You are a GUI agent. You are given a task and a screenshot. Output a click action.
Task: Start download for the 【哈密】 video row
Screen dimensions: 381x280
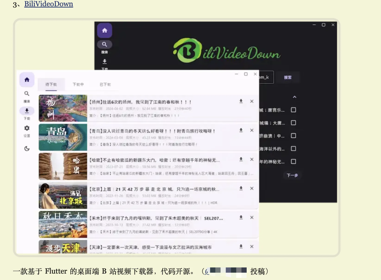241,159
